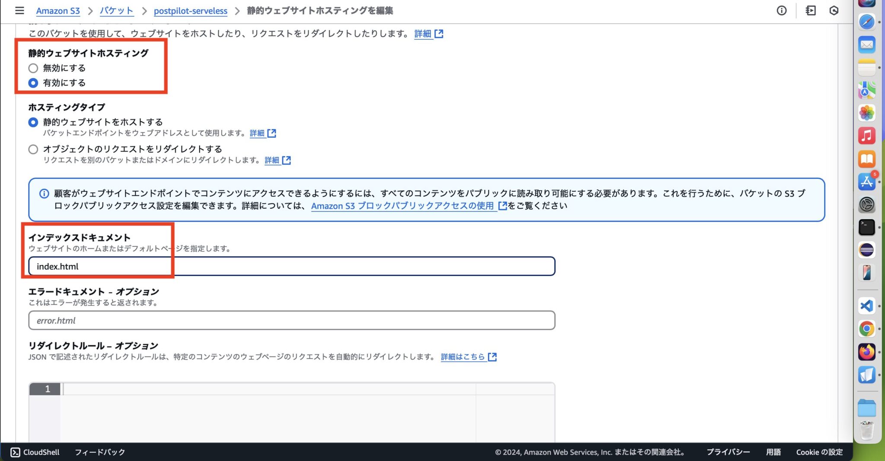
Task: Select the 静的ウェブサイトをホストする radio button
Action: [33, 122]
